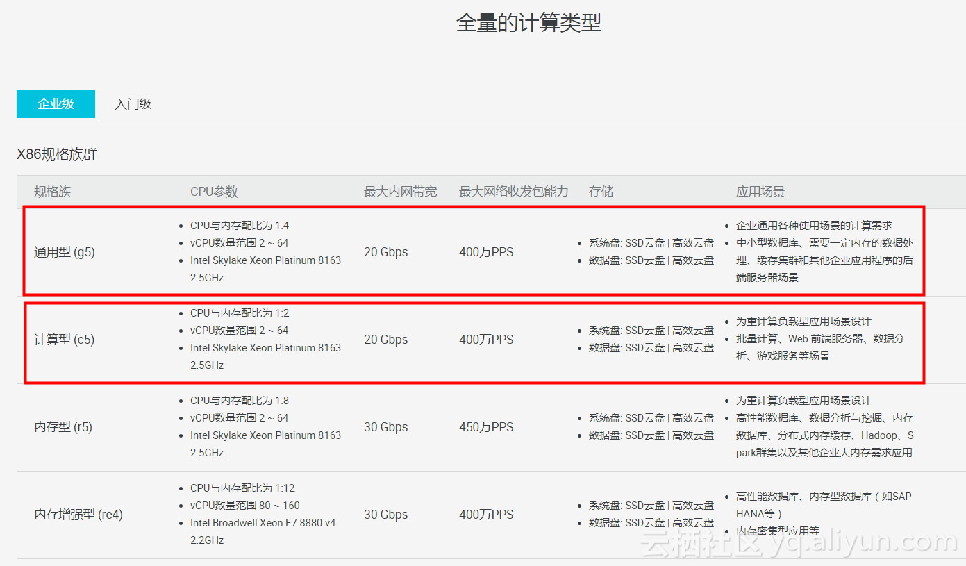Click CPU与内存配比为 1:8 text

tap(240, 401)
